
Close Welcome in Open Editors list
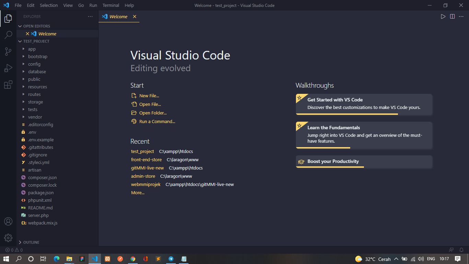point(27,34)
